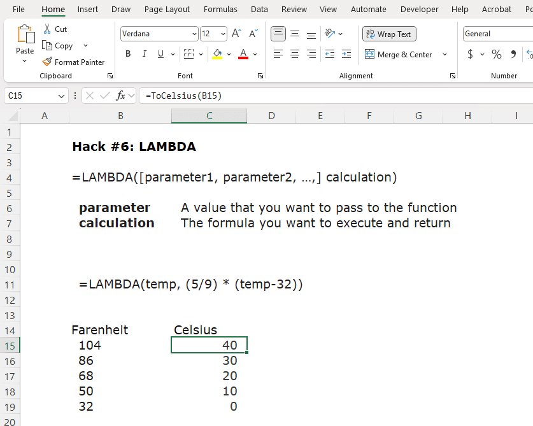533x426 pixels.
Task: Toggle Bold formatting
Action: tap(127, 53)
